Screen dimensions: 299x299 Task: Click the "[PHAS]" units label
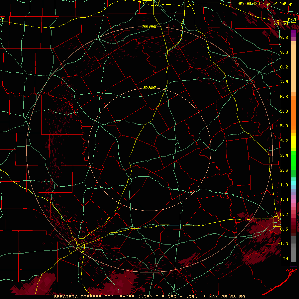pyautogui.click(x=281, y=23)
